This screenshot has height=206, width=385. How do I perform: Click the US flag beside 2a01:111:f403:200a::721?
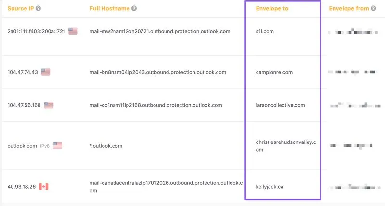click(73, 31)
